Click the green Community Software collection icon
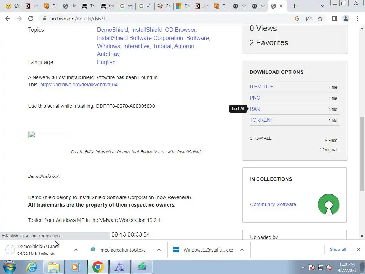 tap(328, 204)
